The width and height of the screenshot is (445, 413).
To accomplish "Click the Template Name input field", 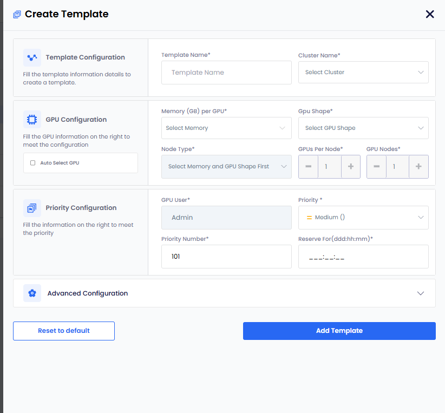I will [x=226, y=73].
